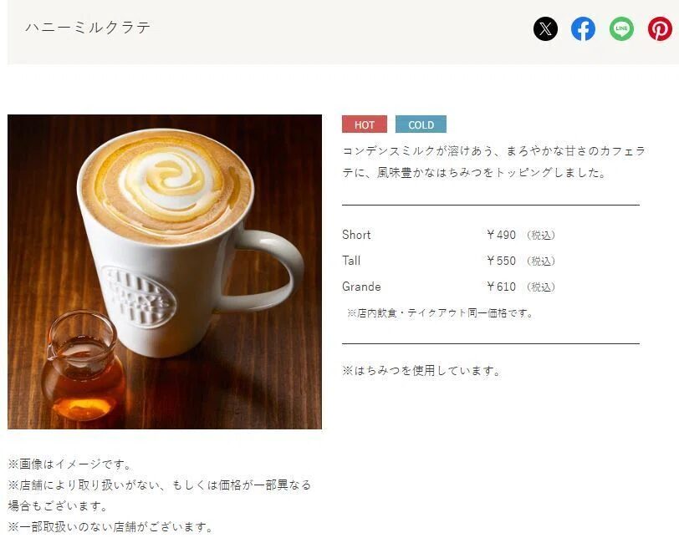
Task: Send this page via LINE
Action: [621, 29]
